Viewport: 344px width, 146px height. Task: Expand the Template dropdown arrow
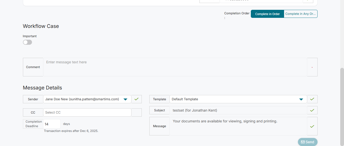[301, 99]
